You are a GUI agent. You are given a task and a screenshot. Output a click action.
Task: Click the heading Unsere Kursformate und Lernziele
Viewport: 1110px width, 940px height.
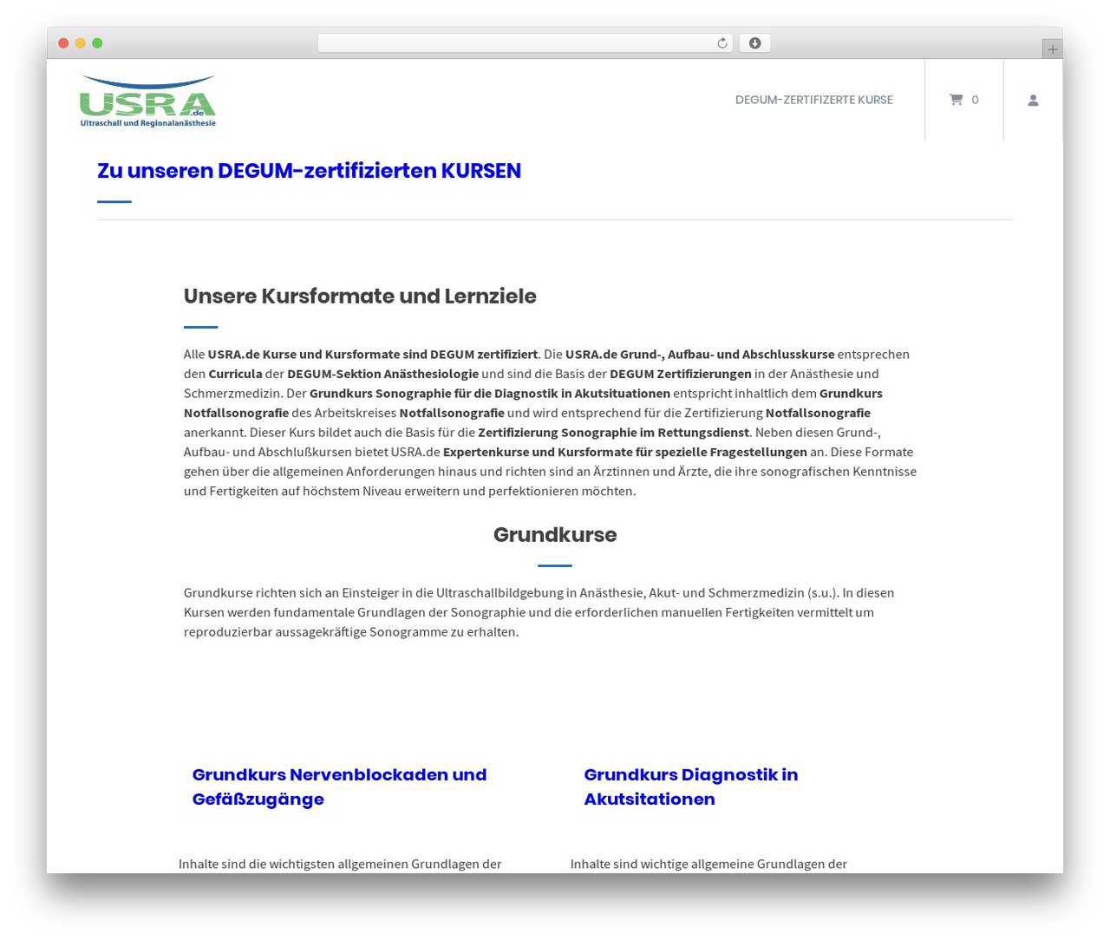pyautogui.click(x=360, y=296)
